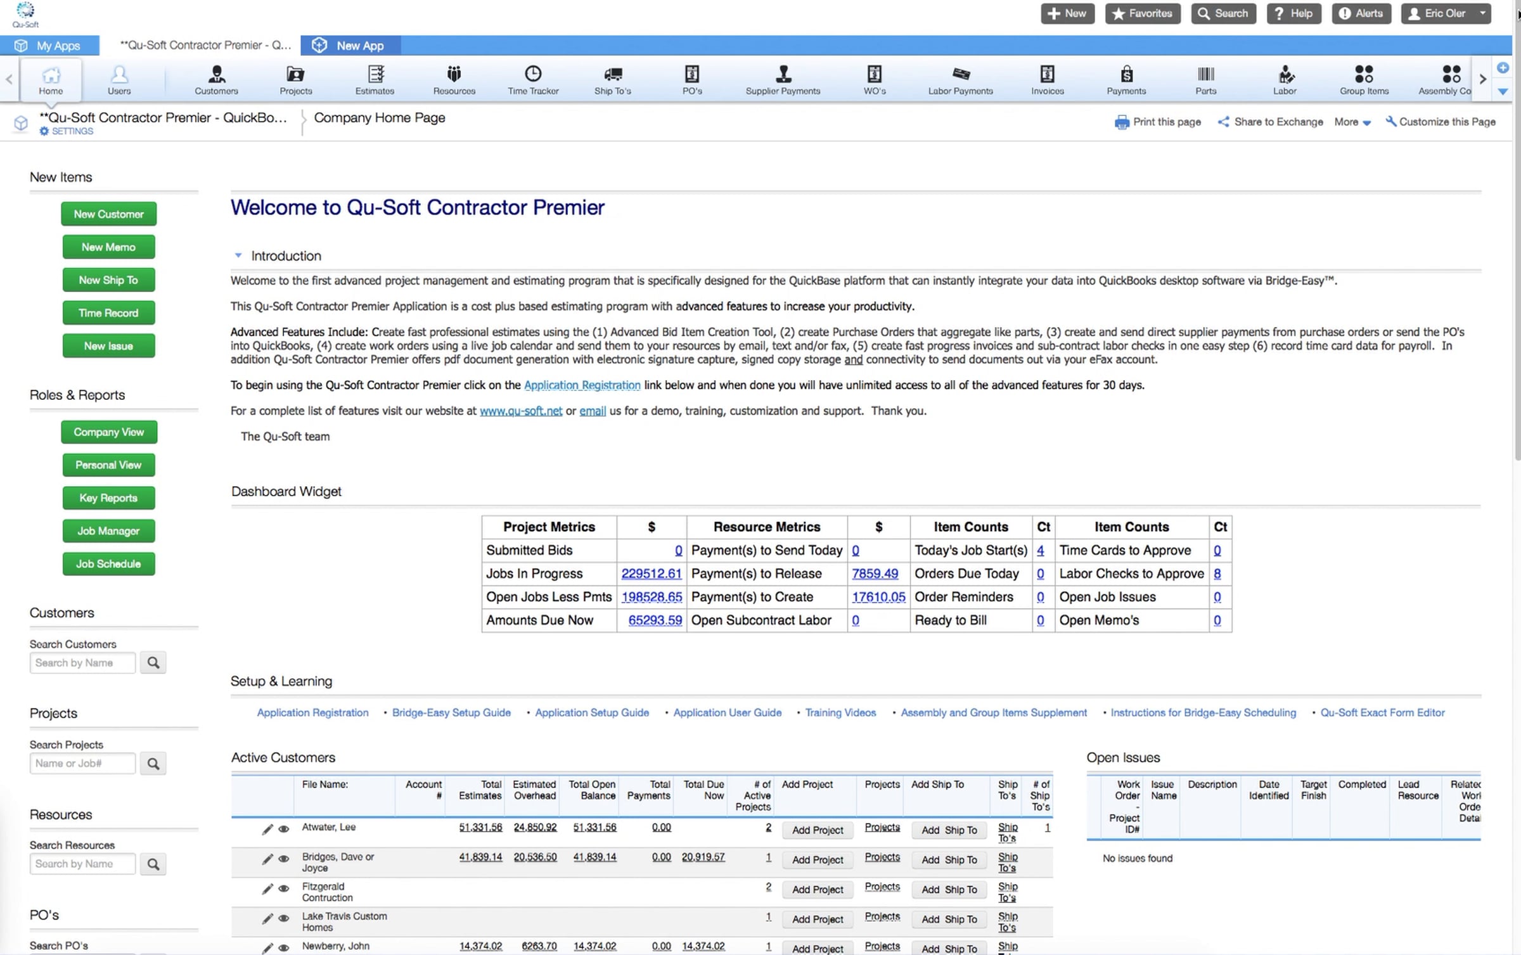Click the eye view icon for Bridges, Dave or Joyce

[x=284, y=859]
